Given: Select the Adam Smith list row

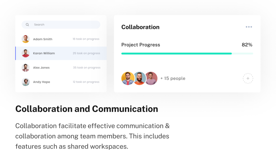Looking at the screenshot, I should tap(61, 39).
